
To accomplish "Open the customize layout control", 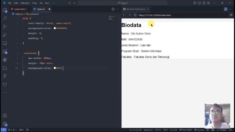I will [x=208, y=3].
